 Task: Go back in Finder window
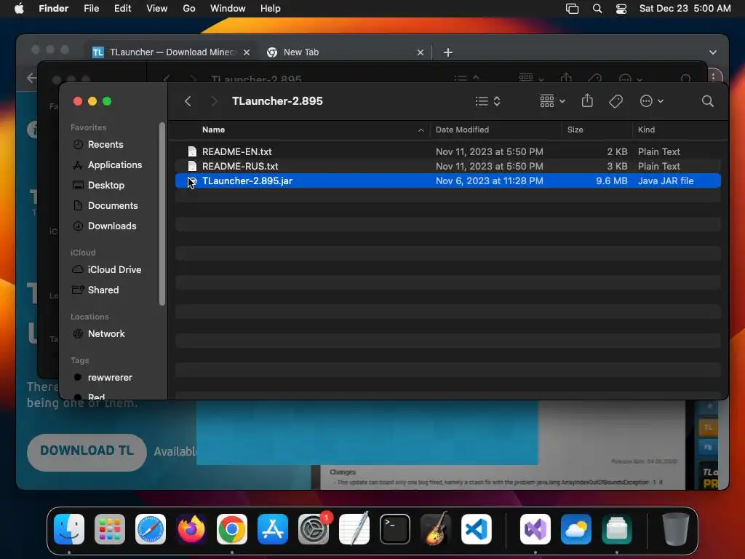(188, 101)
